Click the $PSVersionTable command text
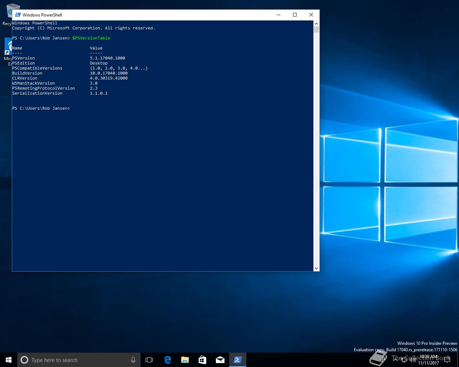 point(91,38)
